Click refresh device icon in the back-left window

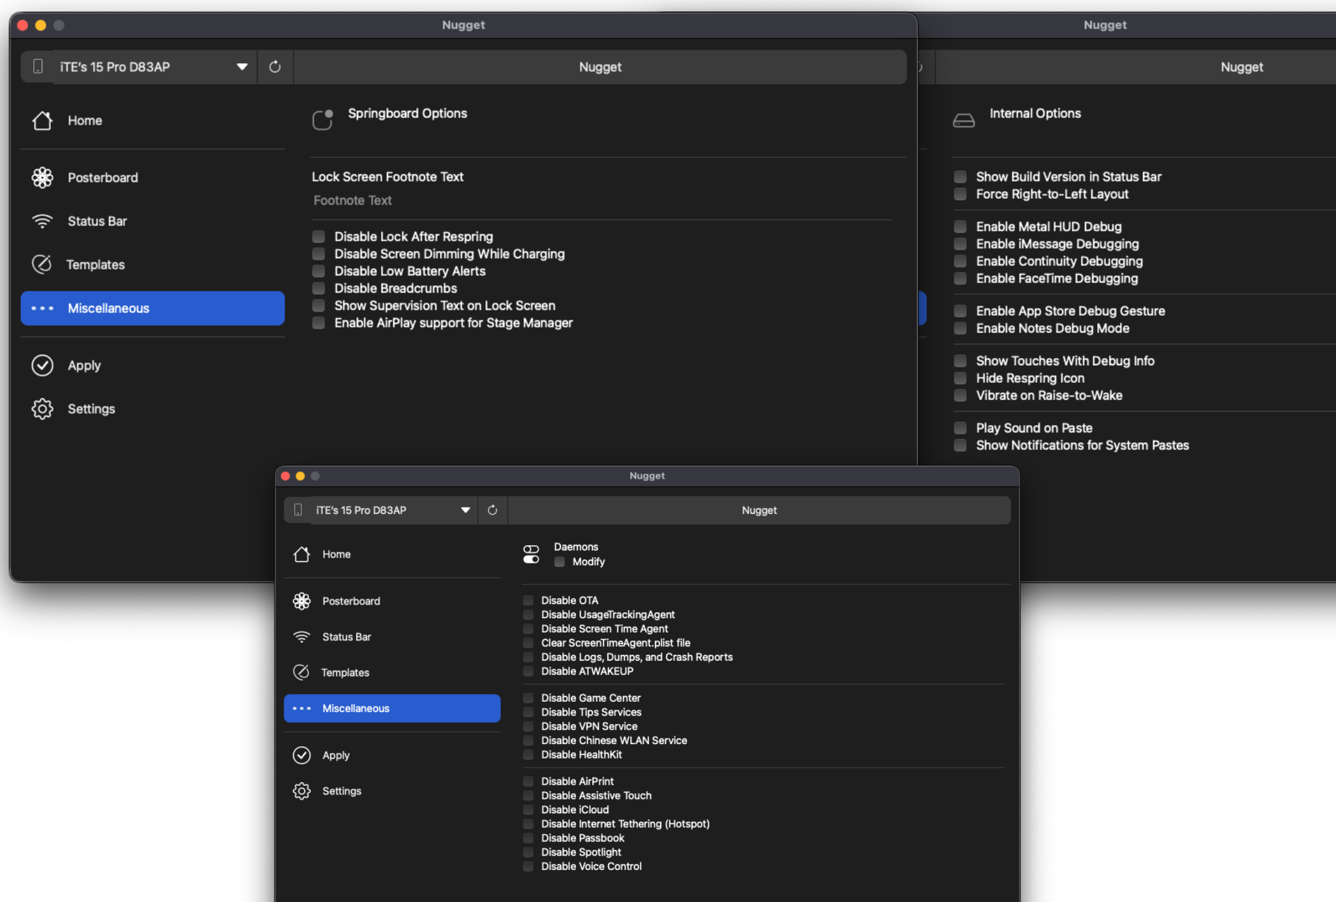(275, 67)
